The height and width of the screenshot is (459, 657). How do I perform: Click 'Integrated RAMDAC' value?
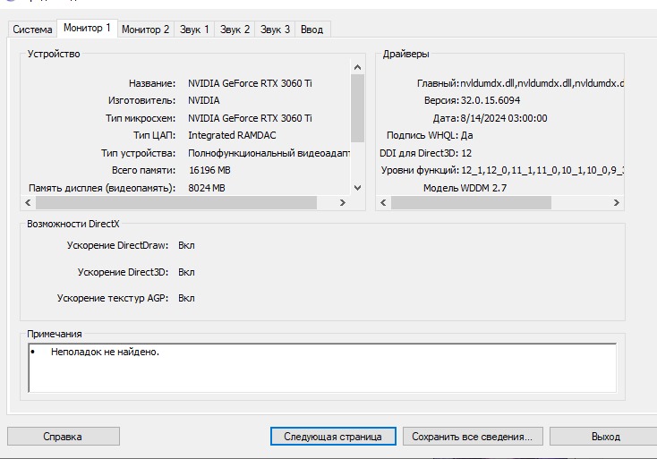click(x=232, y=135)
